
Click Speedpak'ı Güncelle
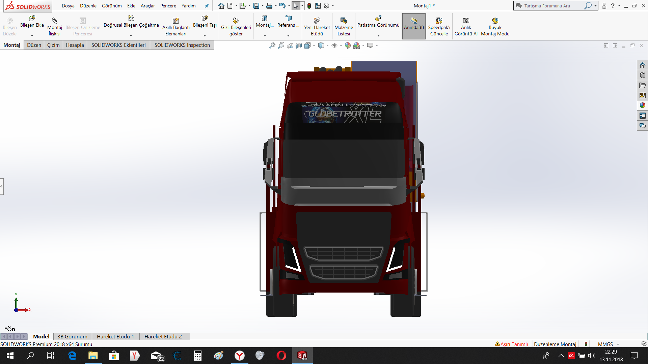click(439, 27)
